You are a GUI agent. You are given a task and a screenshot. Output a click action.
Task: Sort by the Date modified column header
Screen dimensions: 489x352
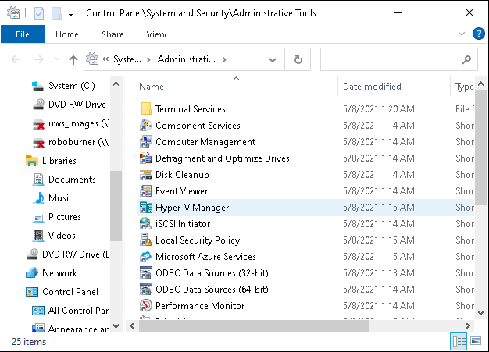click(372, 87)
